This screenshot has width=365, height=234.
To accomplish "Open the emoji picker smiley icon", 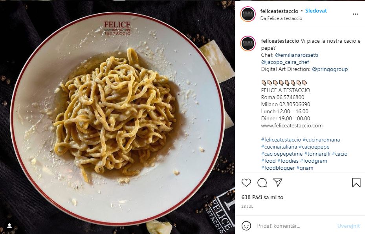I will pos(246,226).
